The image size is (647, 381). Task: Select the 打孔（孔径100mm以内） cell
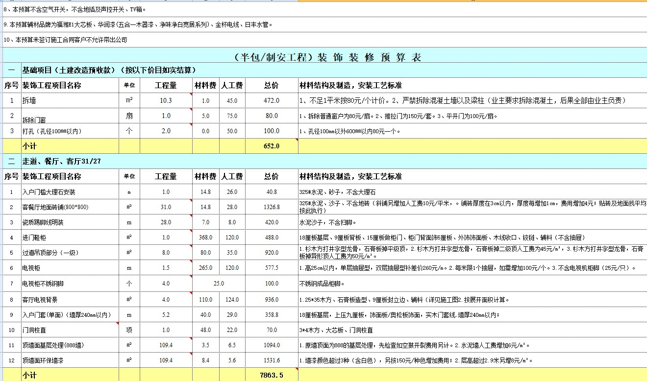(70, 131)
